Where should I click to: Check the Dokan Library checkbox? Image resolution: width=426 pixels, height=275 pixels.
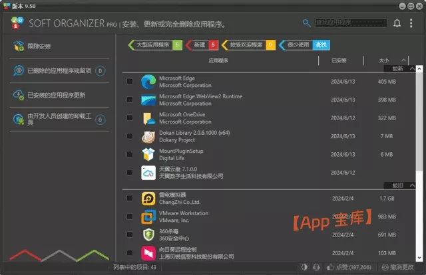coord(130,136)
